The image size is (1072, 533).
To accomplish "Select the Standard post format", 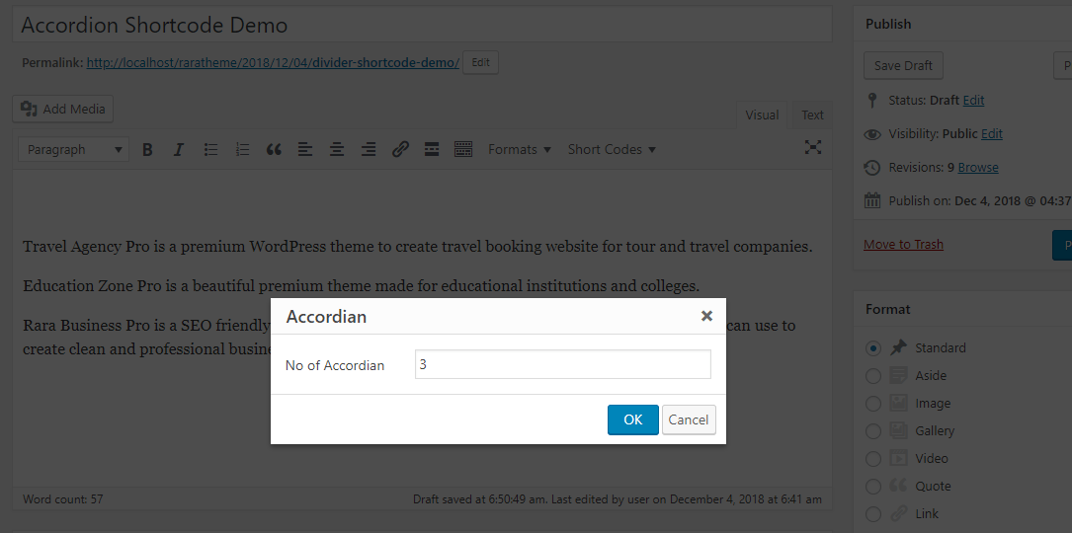I will pos(872,348).
